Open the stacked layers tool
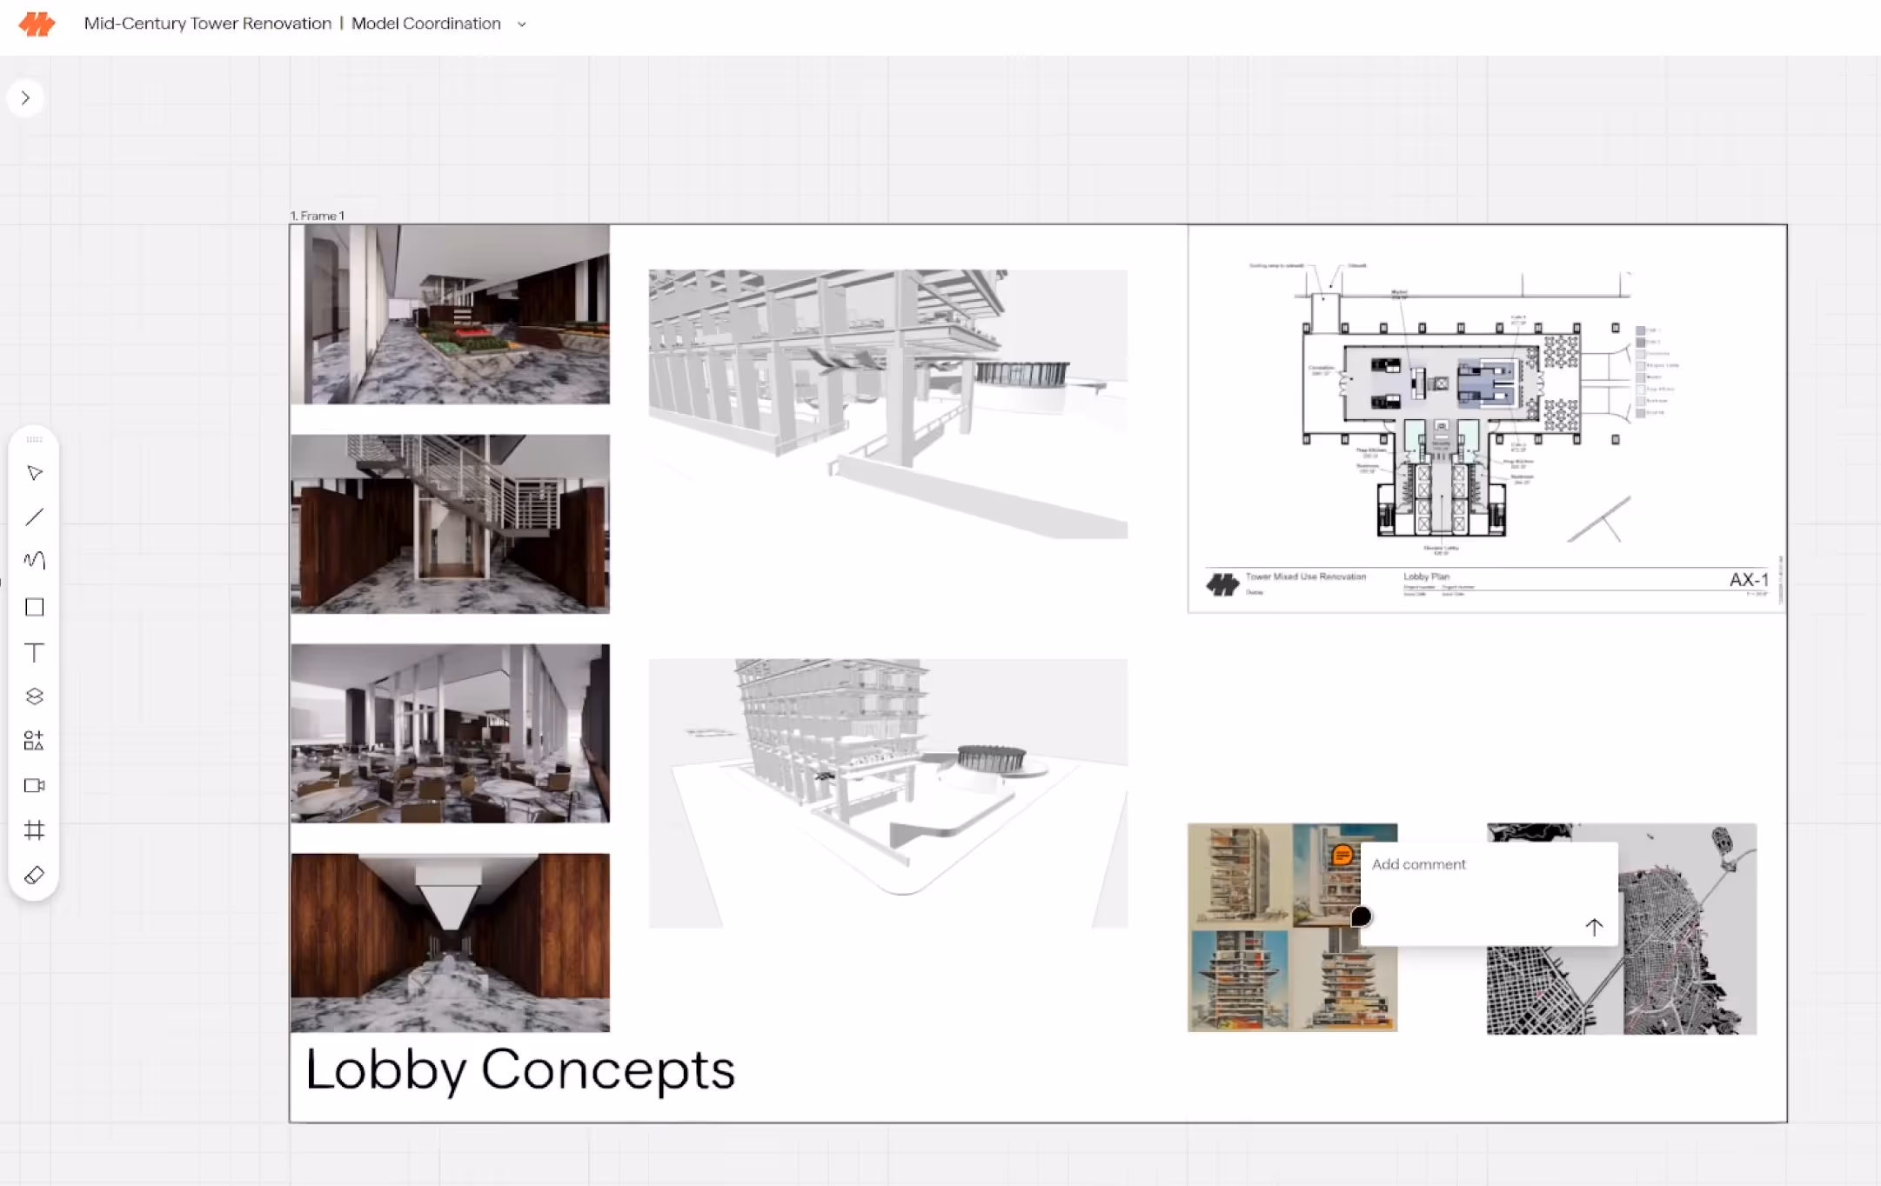Viewport: 1881px width, 1186px height. point(35,696)
